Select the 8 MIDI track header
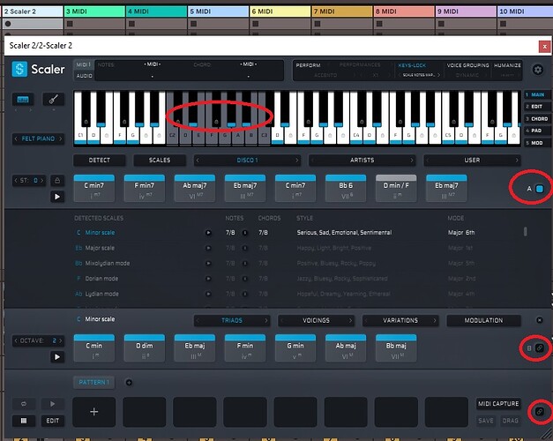Image resolution: width=553 pixels, height=441 pixels. click(x=404, y=11)
